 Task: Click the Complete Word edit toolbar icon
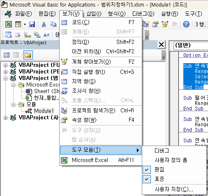pyautogui.click(x=46, y=35)
